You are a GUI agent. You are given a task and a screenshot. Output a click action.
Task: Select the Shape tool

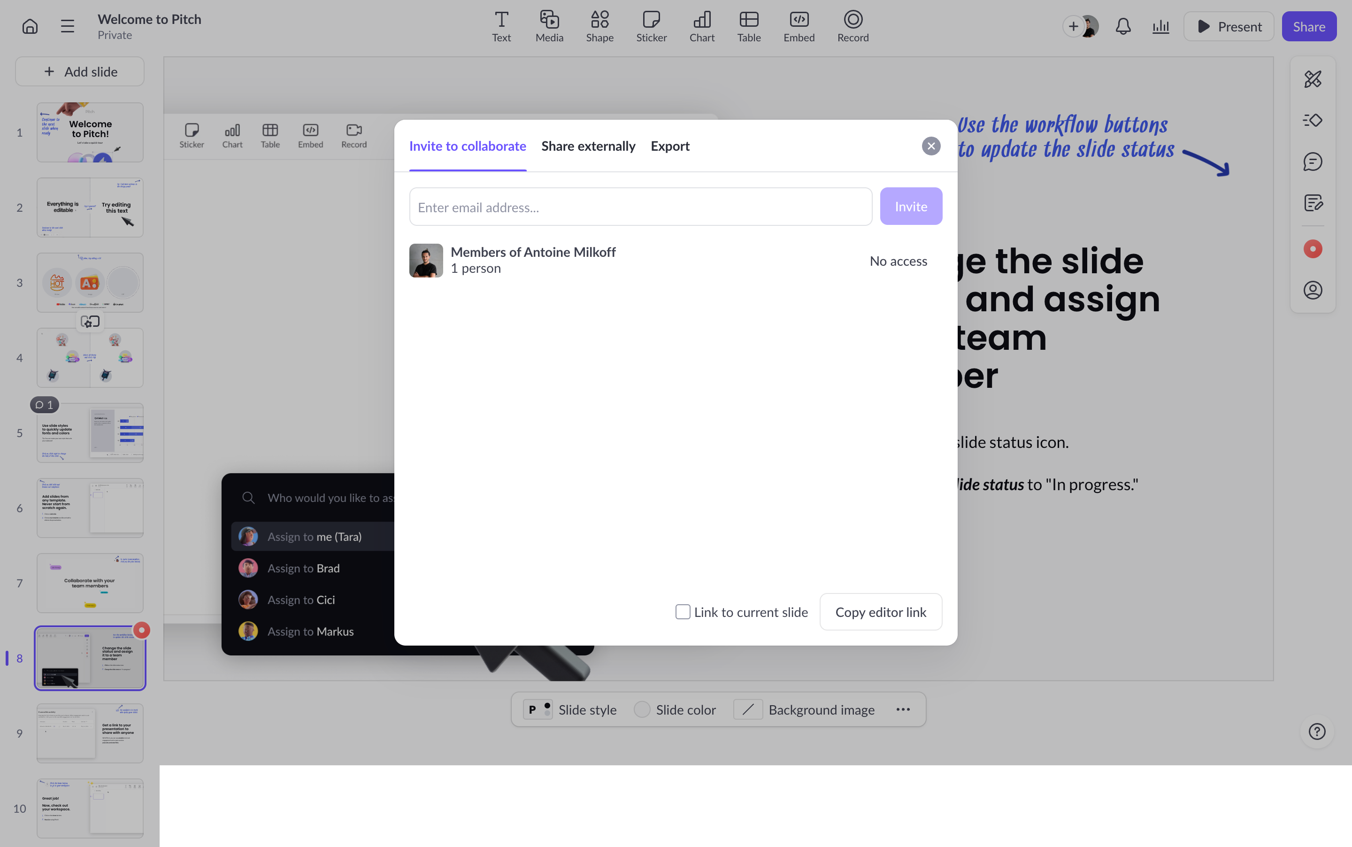[x=599, y=26]
